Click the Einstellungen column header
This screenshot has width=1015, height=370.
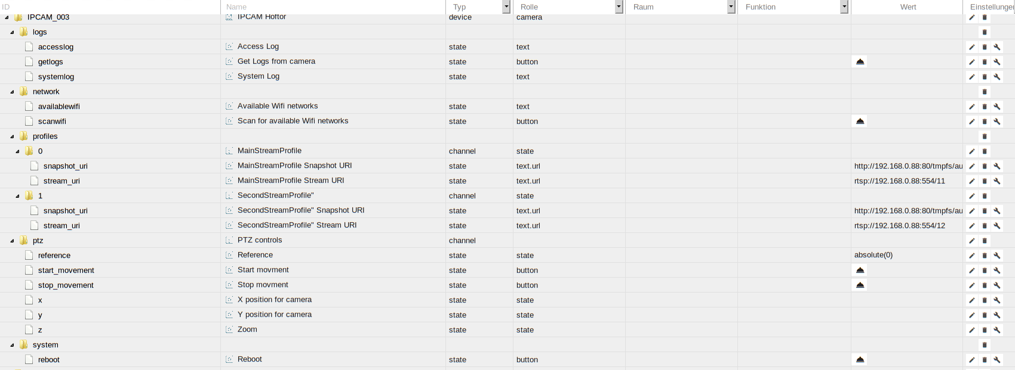click(x=991, y=7)
